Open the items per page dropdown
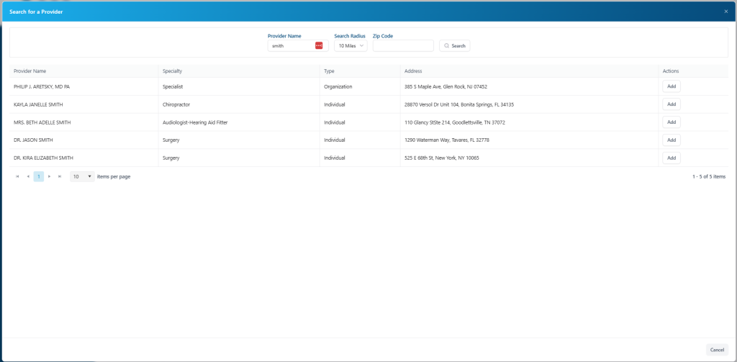737x362 pixels. click(x=82, y=176)
